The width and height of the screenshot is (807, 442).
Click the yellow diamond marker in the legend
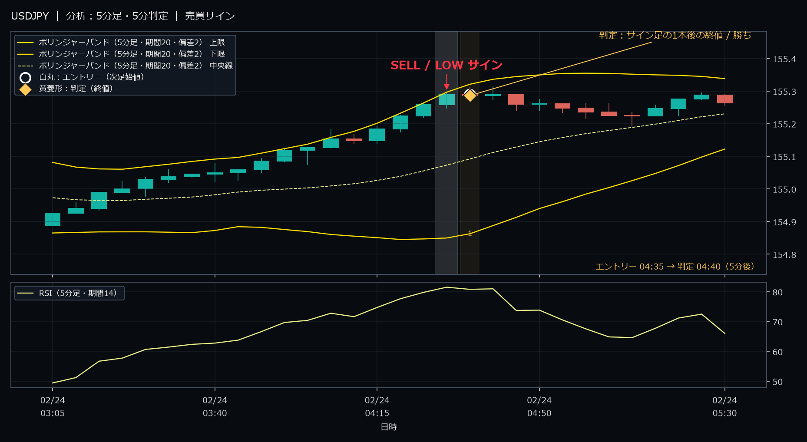click(26, 89)
